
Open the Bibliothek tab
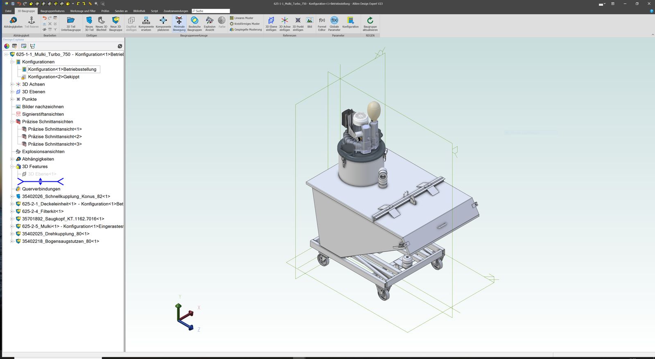pos(139,11)
